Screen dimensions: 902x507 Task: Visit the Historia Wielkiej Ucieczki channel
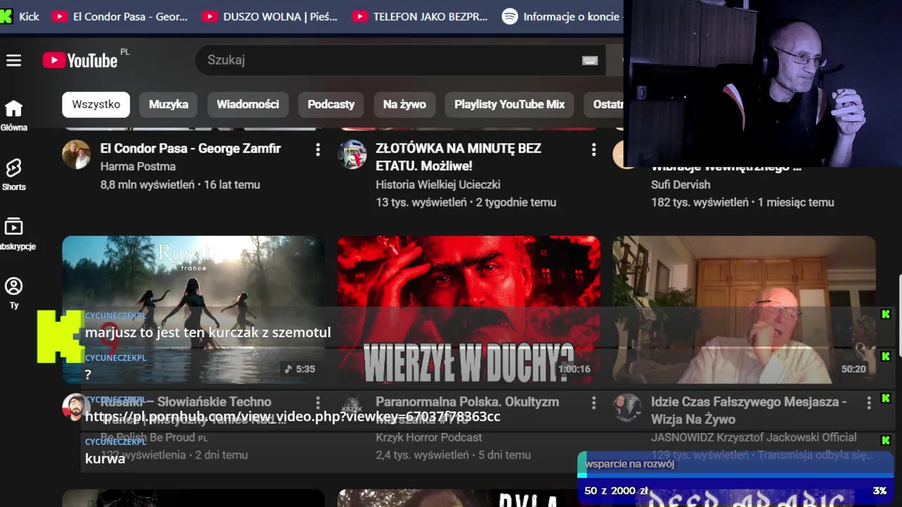click(438, 184)
